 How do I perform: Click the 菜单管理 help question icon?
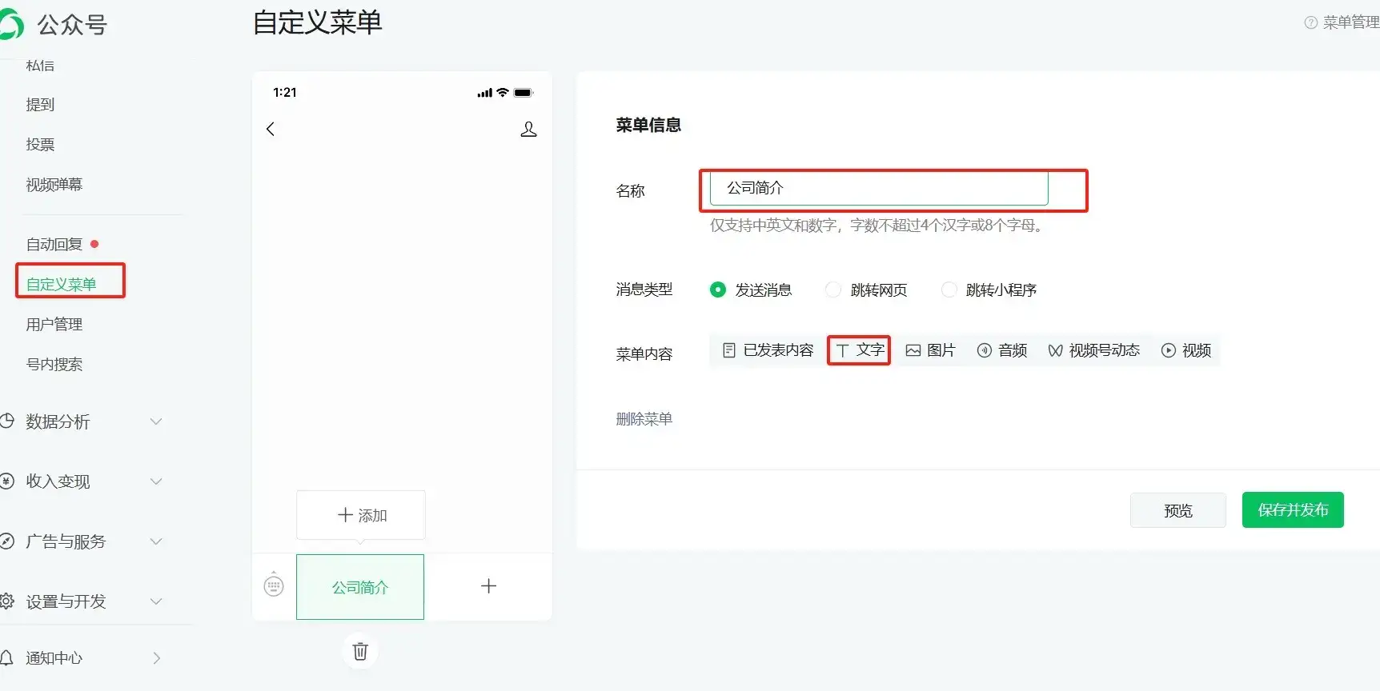[1310, 22]
